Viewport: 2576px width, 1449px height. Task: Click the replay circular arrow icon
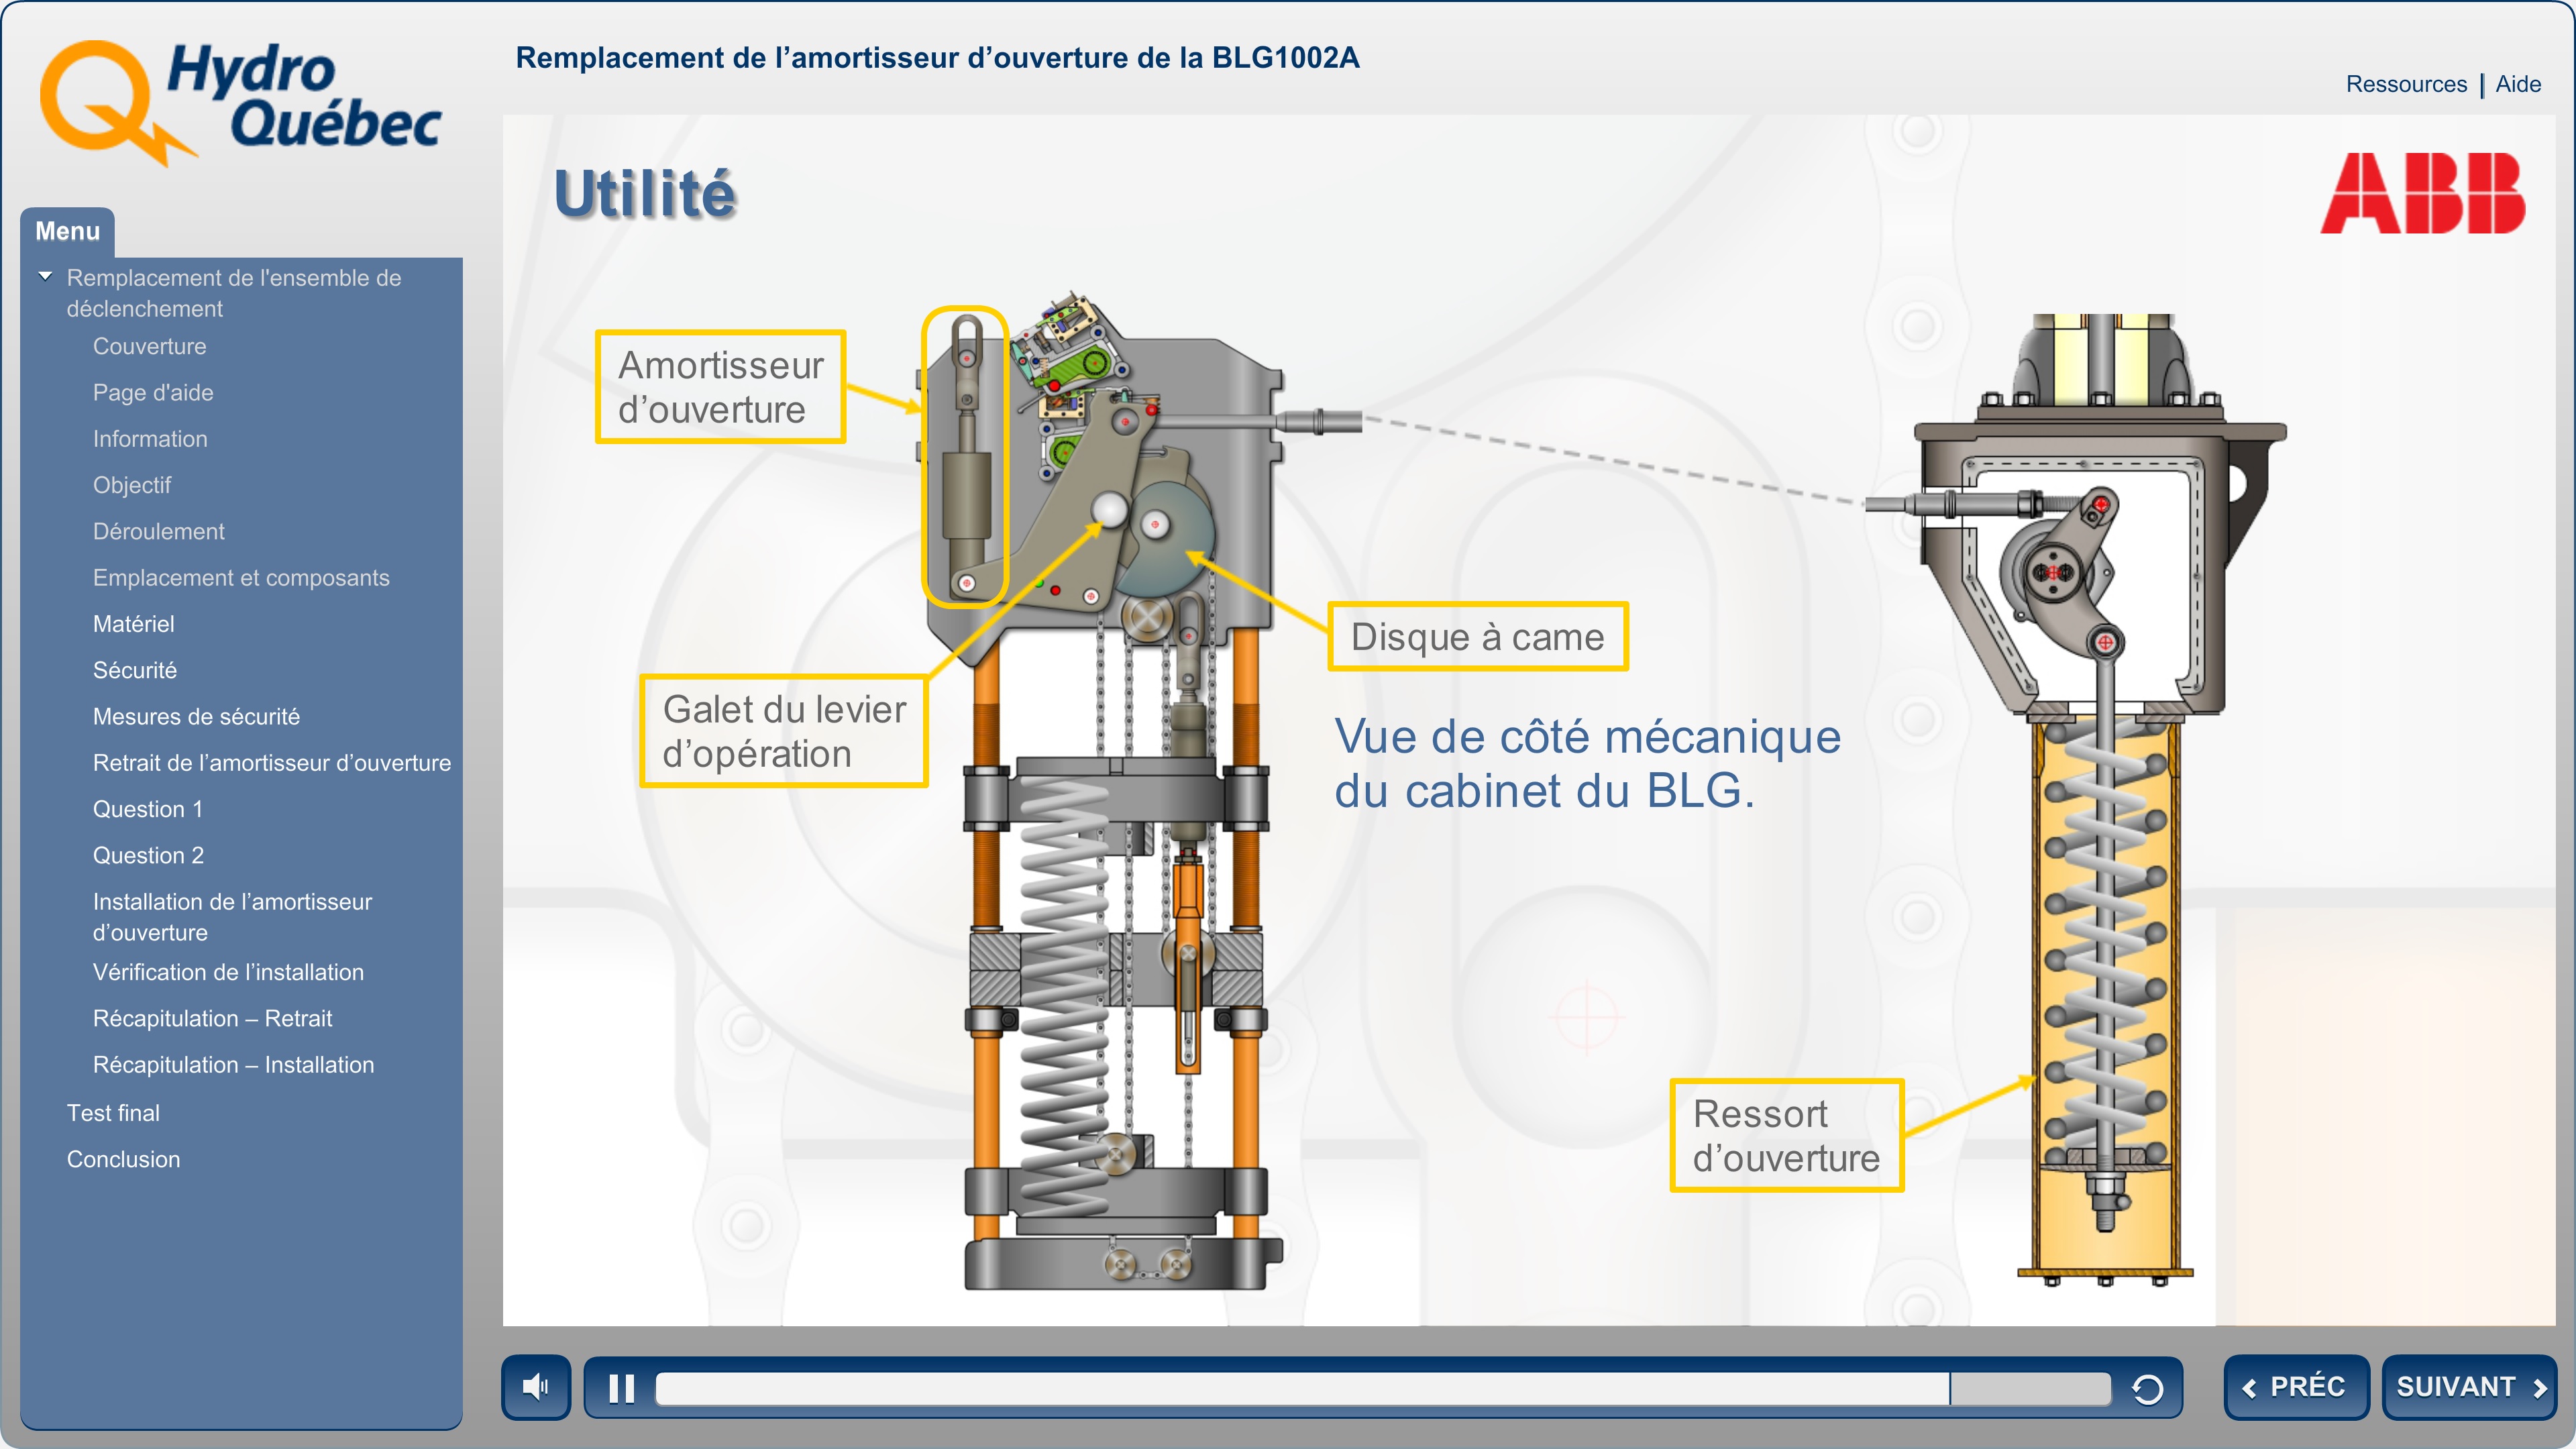pos(2147,1388)
